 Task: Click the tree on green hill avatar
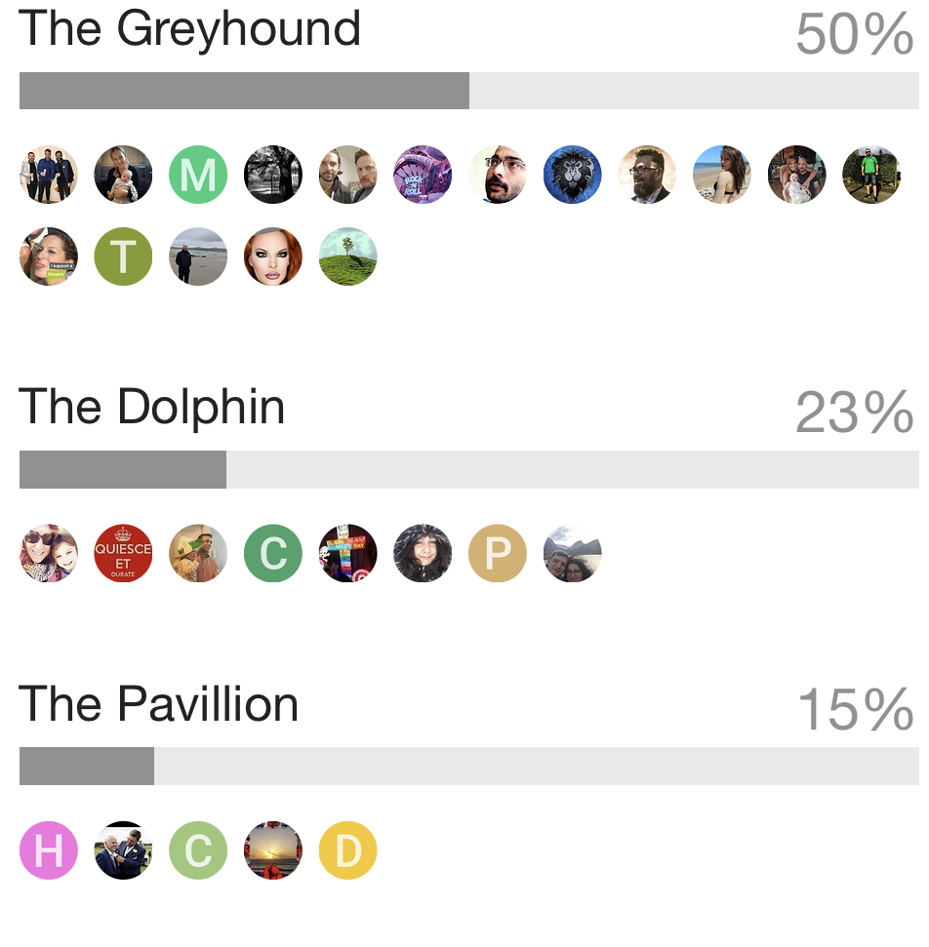tap(348, 256)
